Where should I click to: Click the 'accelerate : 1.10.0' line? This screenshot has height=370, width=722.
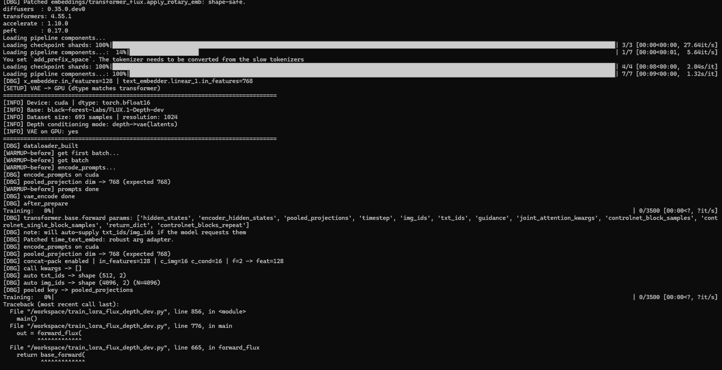coord(35,23)
